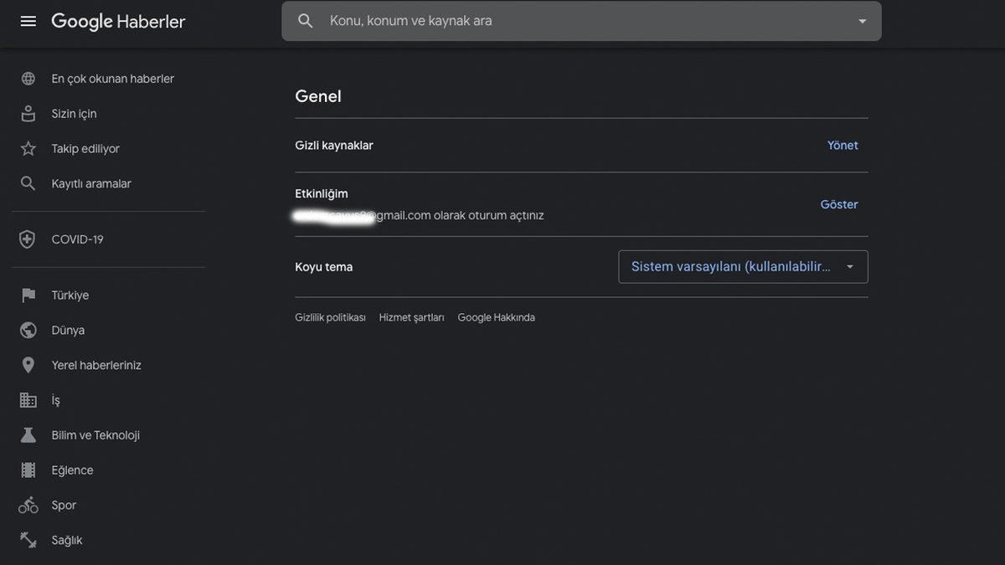Viewport: 1005px width, 565px height.
Task: Click Yönet next to Gizli kaynaklar
Action: 843,144
